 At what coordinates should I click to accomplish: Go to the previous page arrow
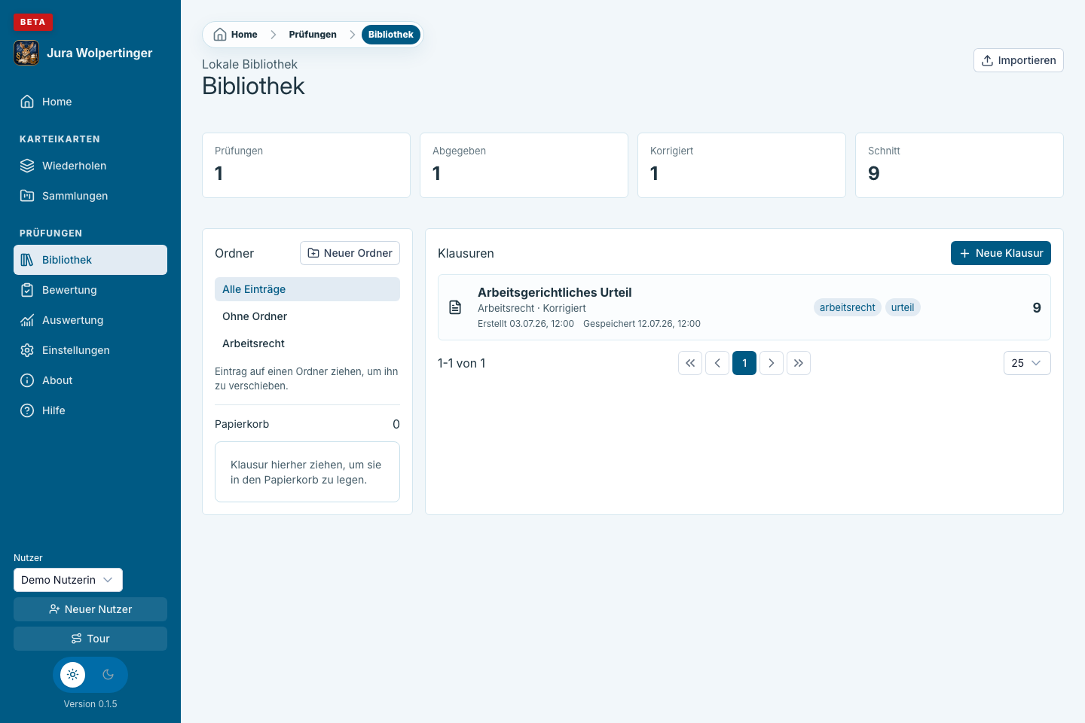(x=717, y=363)
